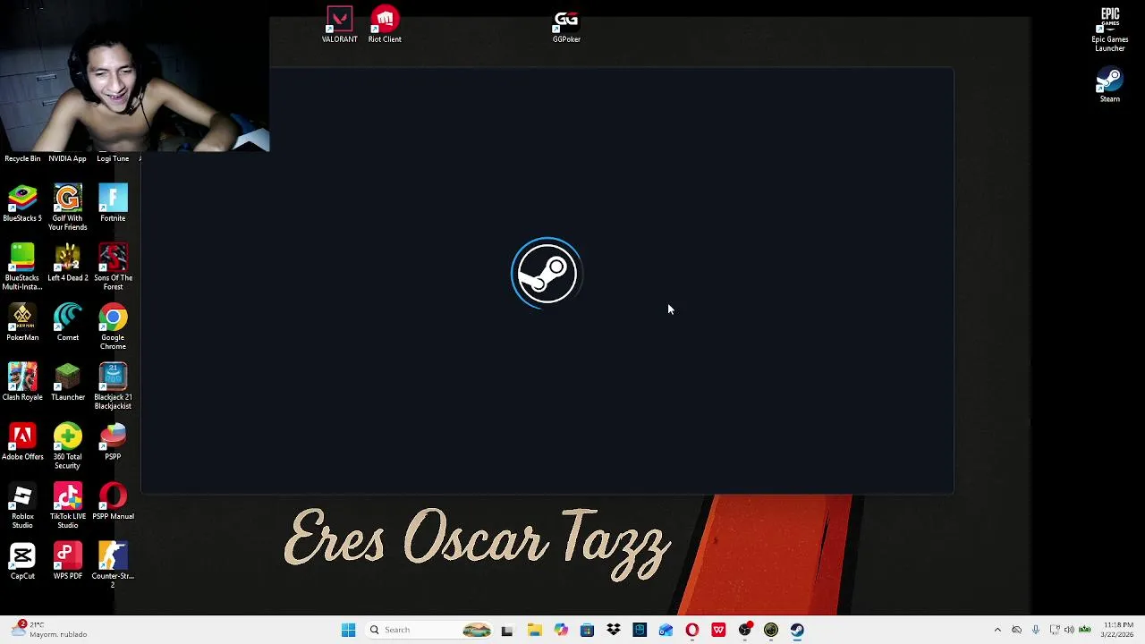Select the Blackjack 21 Blackjackist icon
Viewport: 1145px width, 644px height.
click(113, 386)
